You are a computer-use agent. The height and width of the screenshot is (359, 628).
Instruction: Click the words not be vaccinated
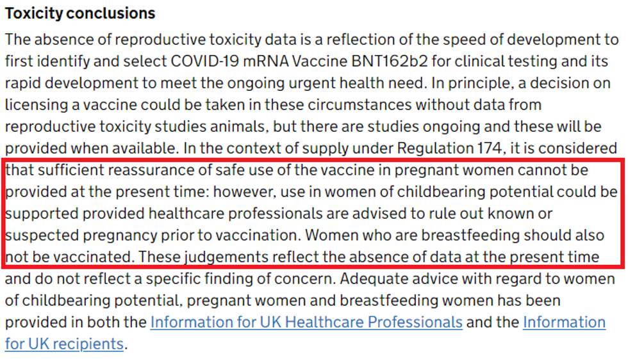[69, 257]
